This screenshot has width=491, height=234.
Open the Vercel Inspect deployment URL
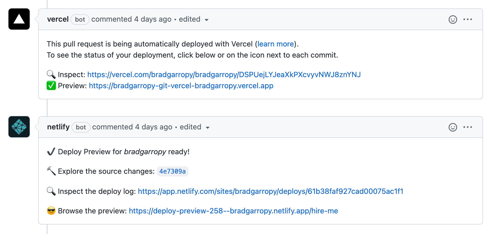tap(224, 75)
